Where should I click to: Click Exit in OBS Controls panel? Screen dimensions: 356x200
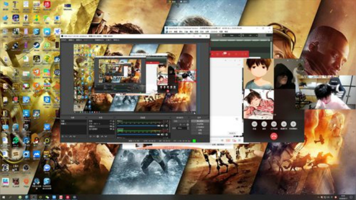(x=200, y=133)
